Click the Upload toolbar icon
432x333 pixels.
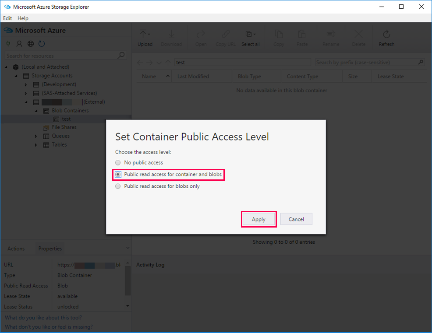click(143, 34)
